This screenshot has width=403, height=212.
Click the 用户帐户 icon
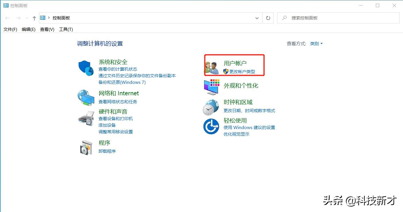(212, 65)
